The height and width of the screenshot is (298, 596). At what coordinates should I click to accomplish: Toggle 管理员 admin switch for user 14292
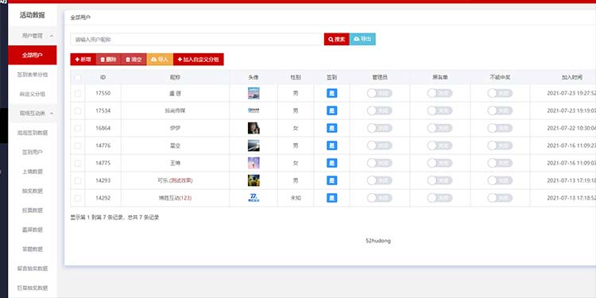[379, 198]
